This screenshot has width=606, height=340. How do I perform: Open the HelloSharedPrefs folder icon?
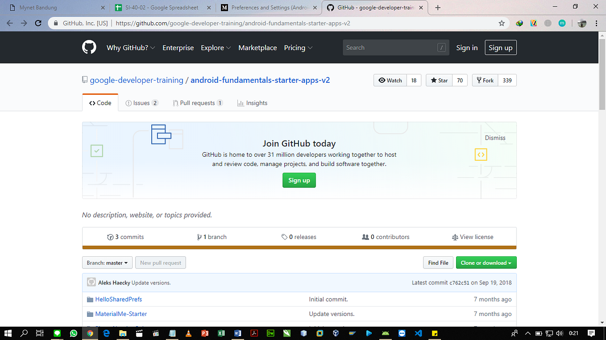pyautogui.click(x=90, y=299)
